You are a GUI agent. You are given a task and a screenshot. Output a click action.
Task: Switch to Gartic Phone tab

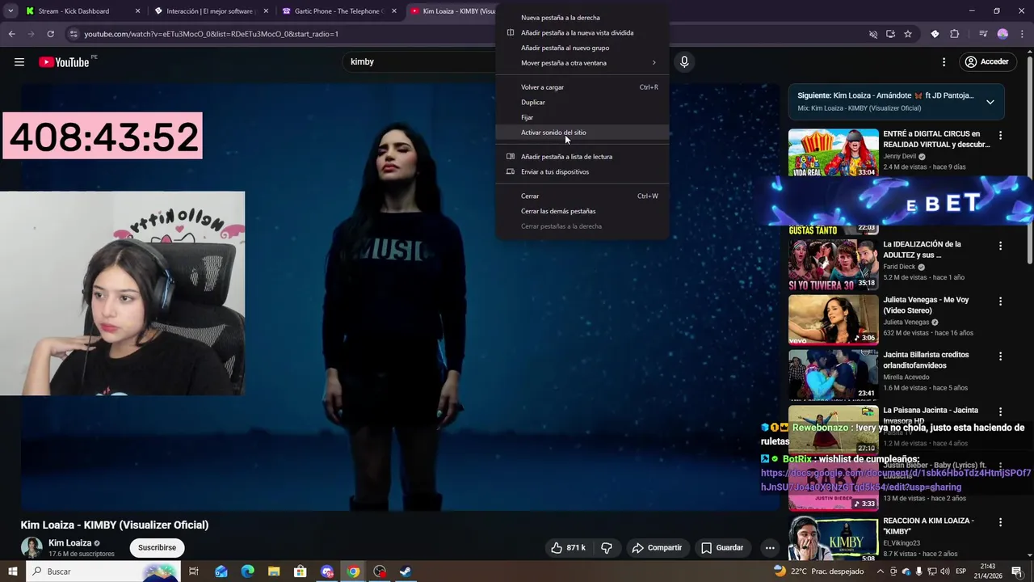point(338,11)
